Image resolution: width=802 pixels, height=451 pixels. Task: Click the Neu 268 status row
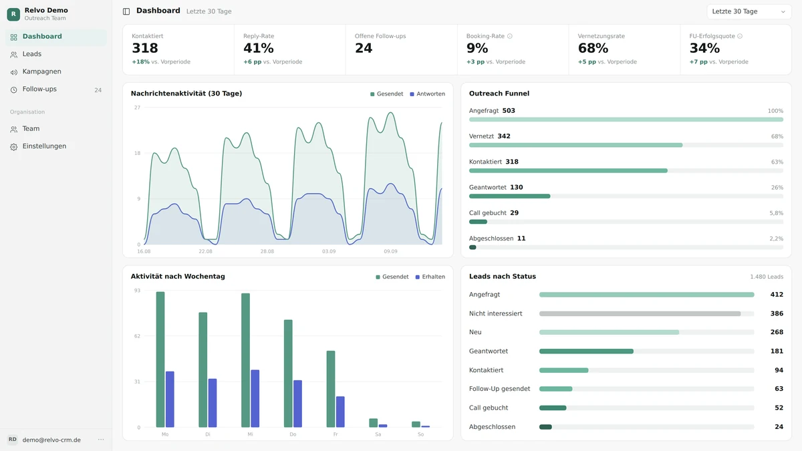point(626,332)
